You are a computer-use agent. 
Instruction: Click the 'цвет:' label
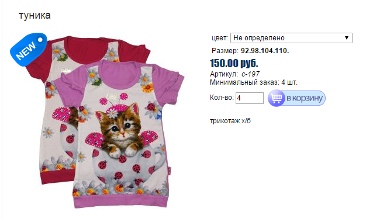[220, 38]
